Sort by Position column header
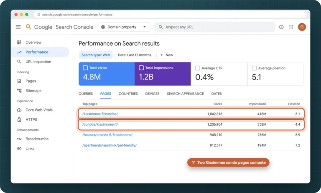321x193 pixels. point(294,104)
